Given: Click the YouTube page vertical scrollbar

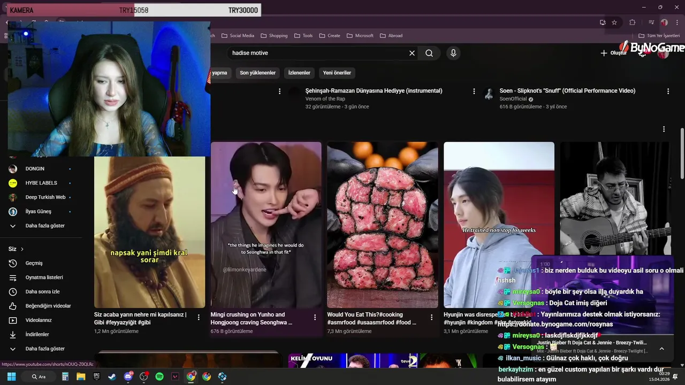Looking at the screenshot, I should (682, 153).
